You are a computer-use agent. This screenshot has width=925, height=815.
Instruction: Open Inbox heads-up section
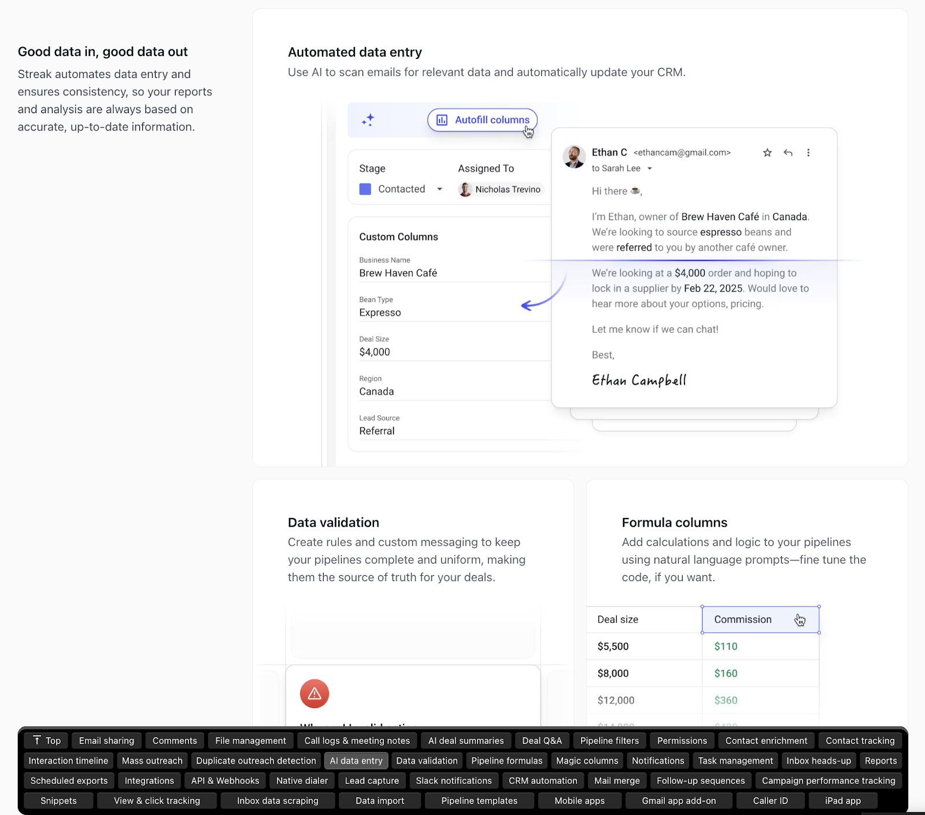pyautogui.click(x=819, y=761)
